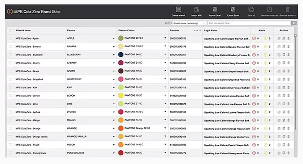Expand the PANTONE 540 C colour dropdown
The height and width of the screenshot is (164, 303).
(165, 55)
